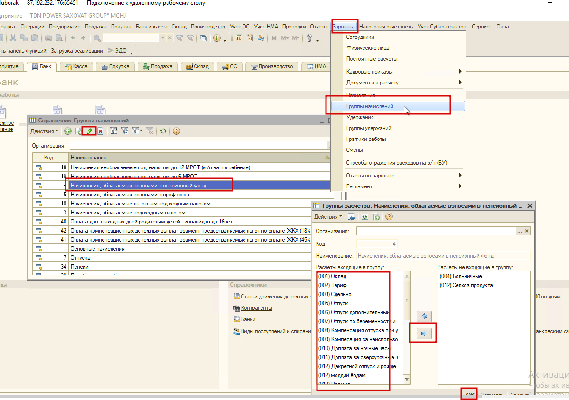The image size is (569, 400).
Task: Move calculation into group with left arrow button
Action: 424,316
